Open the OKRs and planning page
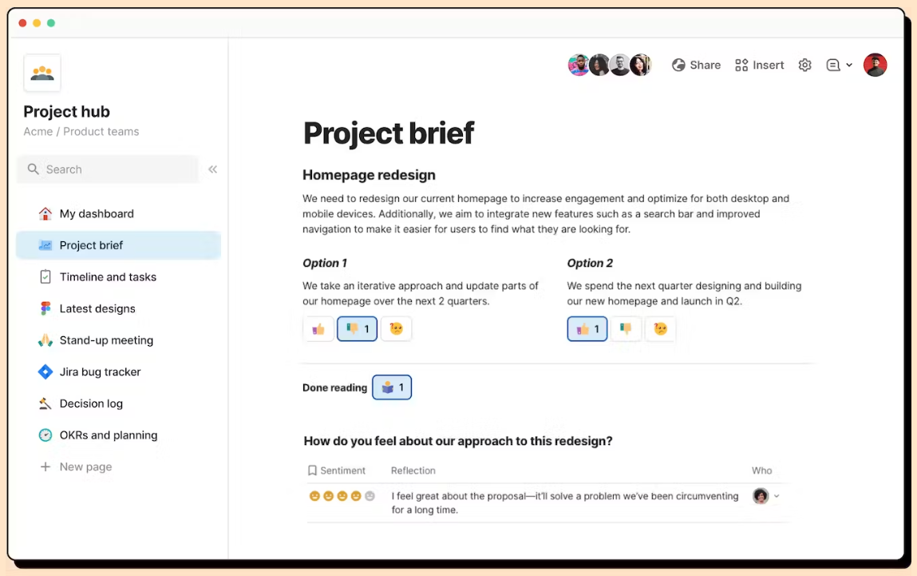 108,435
